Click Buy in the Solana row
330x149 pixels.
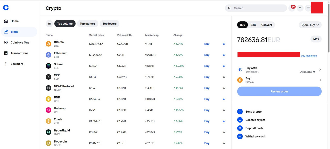pyautogui.click(x=207, y=66)
